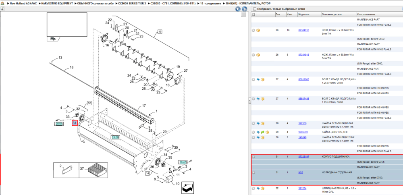Open part number link 140046

point(302,137)
